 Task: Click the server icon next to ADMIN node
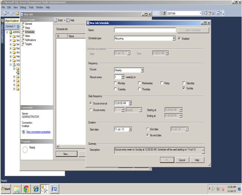tap(11, 32)
